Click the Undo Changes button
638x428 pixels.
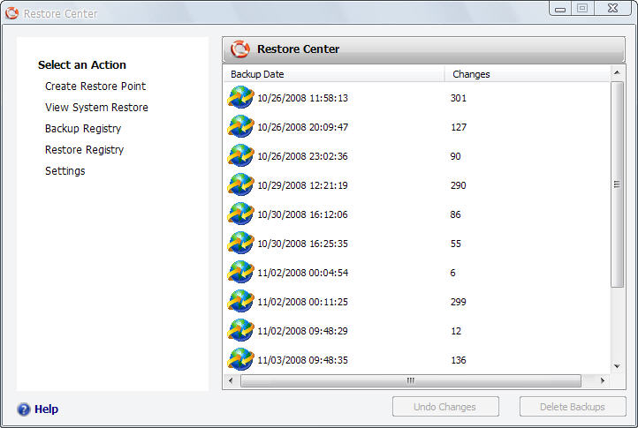445,407
